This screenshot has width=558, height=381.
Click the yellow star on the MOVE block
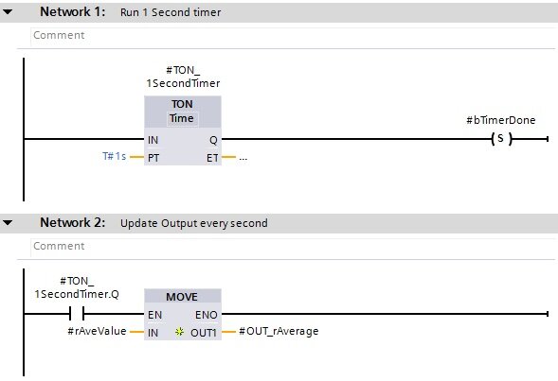(179, 332)
